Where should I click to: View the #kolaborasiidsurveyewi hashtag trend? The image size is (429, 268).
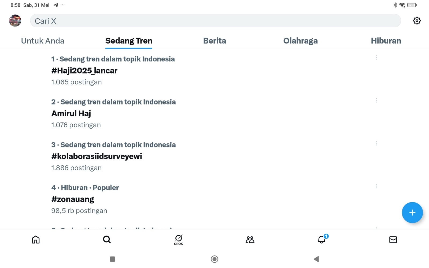97,156
